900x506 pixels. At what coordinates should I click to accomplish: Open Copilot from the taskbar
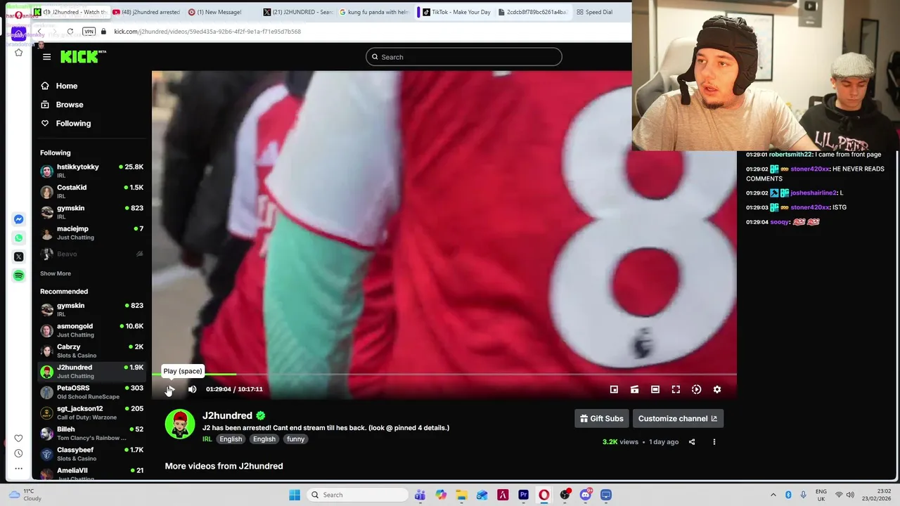point(441,495)
